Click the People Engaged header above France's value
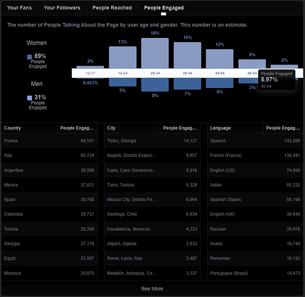This screenshot has height=297, width=305. 77,128
